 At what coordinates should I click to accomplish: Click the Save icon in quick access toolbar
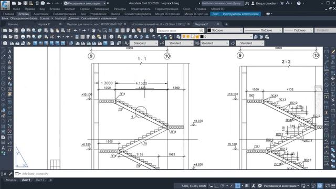click(25, 3)
